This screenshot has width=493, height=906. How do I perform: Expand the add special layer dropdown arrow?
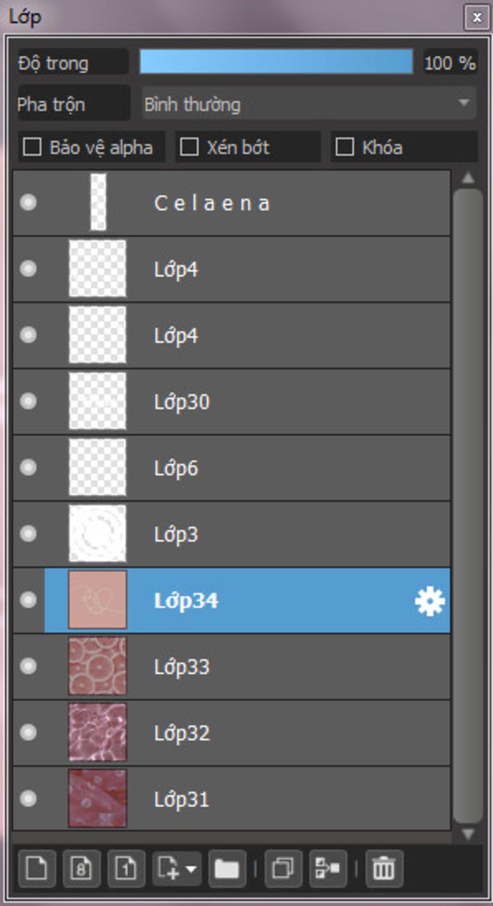tap(191, 868)
